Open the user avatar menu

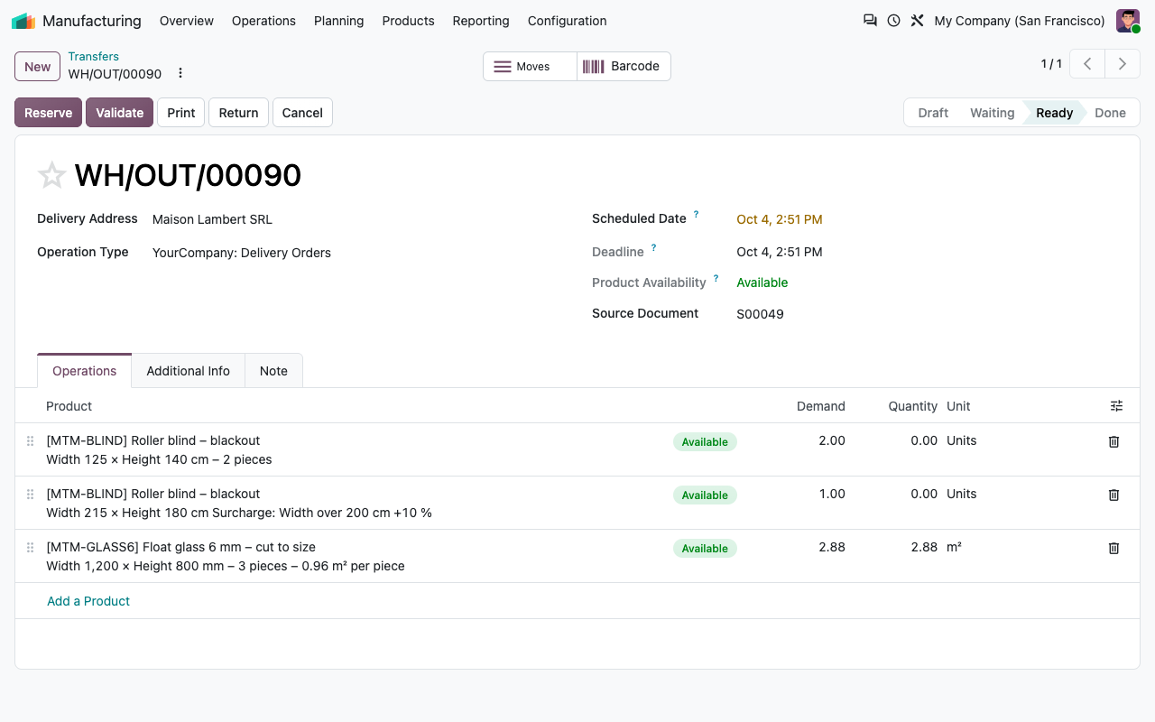pyautogui.click(x=1128, y=20)
